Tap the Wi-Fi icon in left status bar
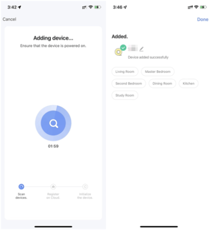 [x=91, y=7]
